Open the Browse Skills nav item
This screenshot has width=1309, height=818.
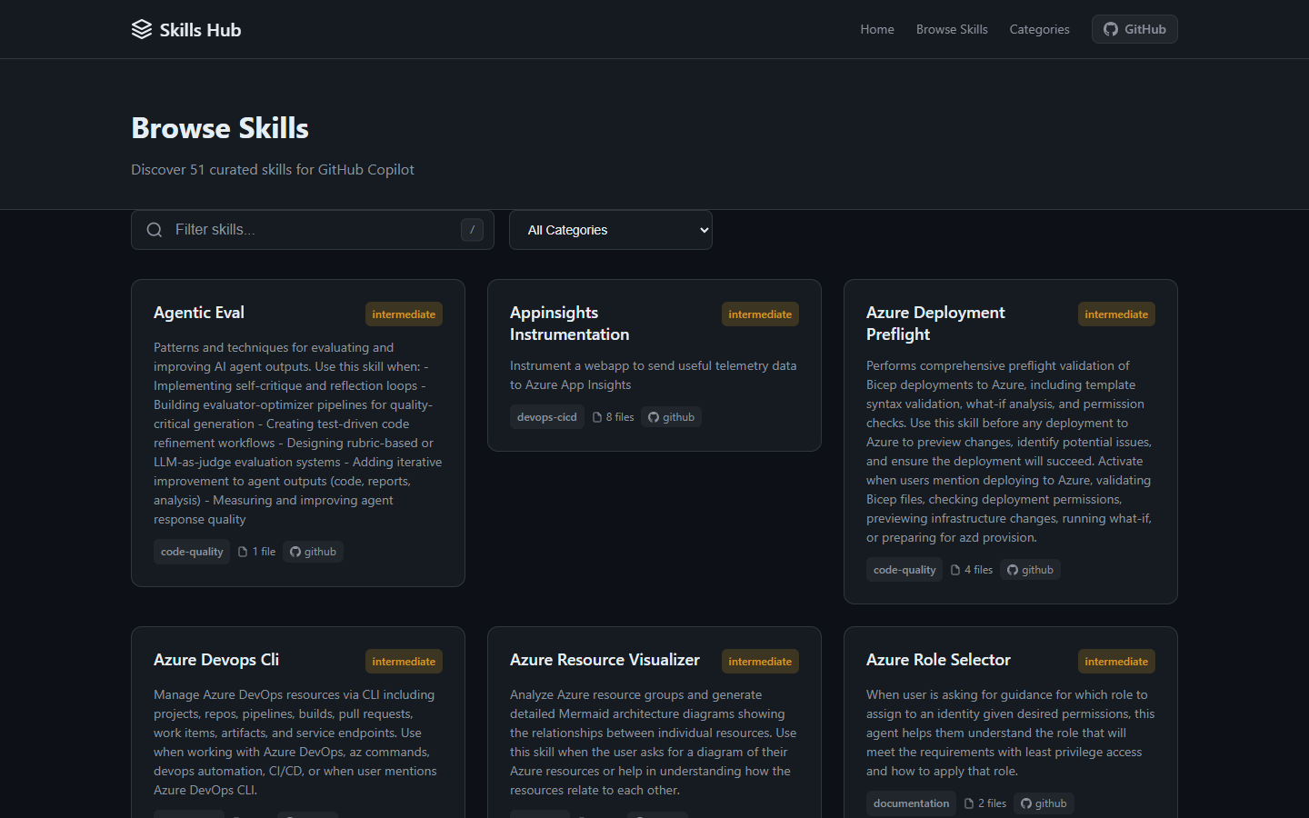click(x=952, y=29)
